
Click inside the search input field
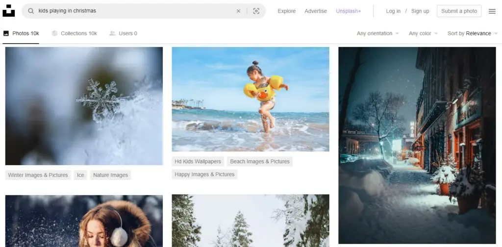(132, 11)
